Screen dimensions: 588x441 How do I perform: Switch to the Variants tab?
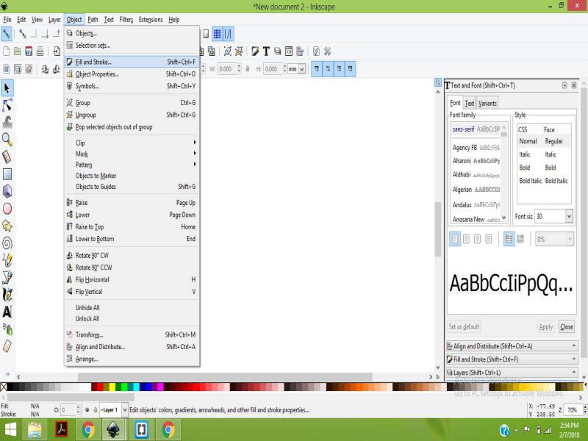(x=487, y=103)
